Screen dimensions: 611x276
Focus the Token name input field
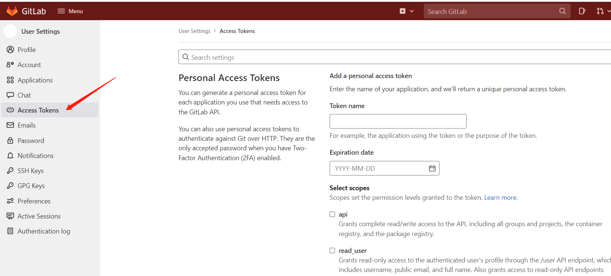pos(398,121)
